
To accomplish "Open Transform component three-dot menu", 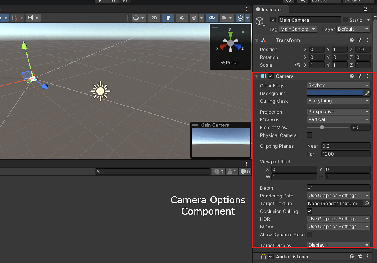I will [x=367, y=40].
